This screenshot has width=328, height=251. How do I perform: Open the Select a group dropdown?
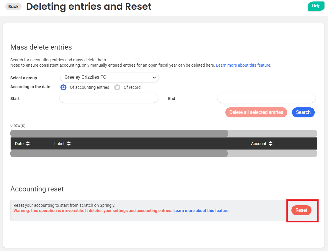[x=109, y=77]
